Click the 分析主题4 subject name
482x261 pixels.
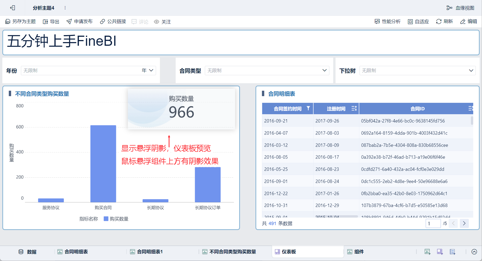pyautogui.click(x=43, y=8)
